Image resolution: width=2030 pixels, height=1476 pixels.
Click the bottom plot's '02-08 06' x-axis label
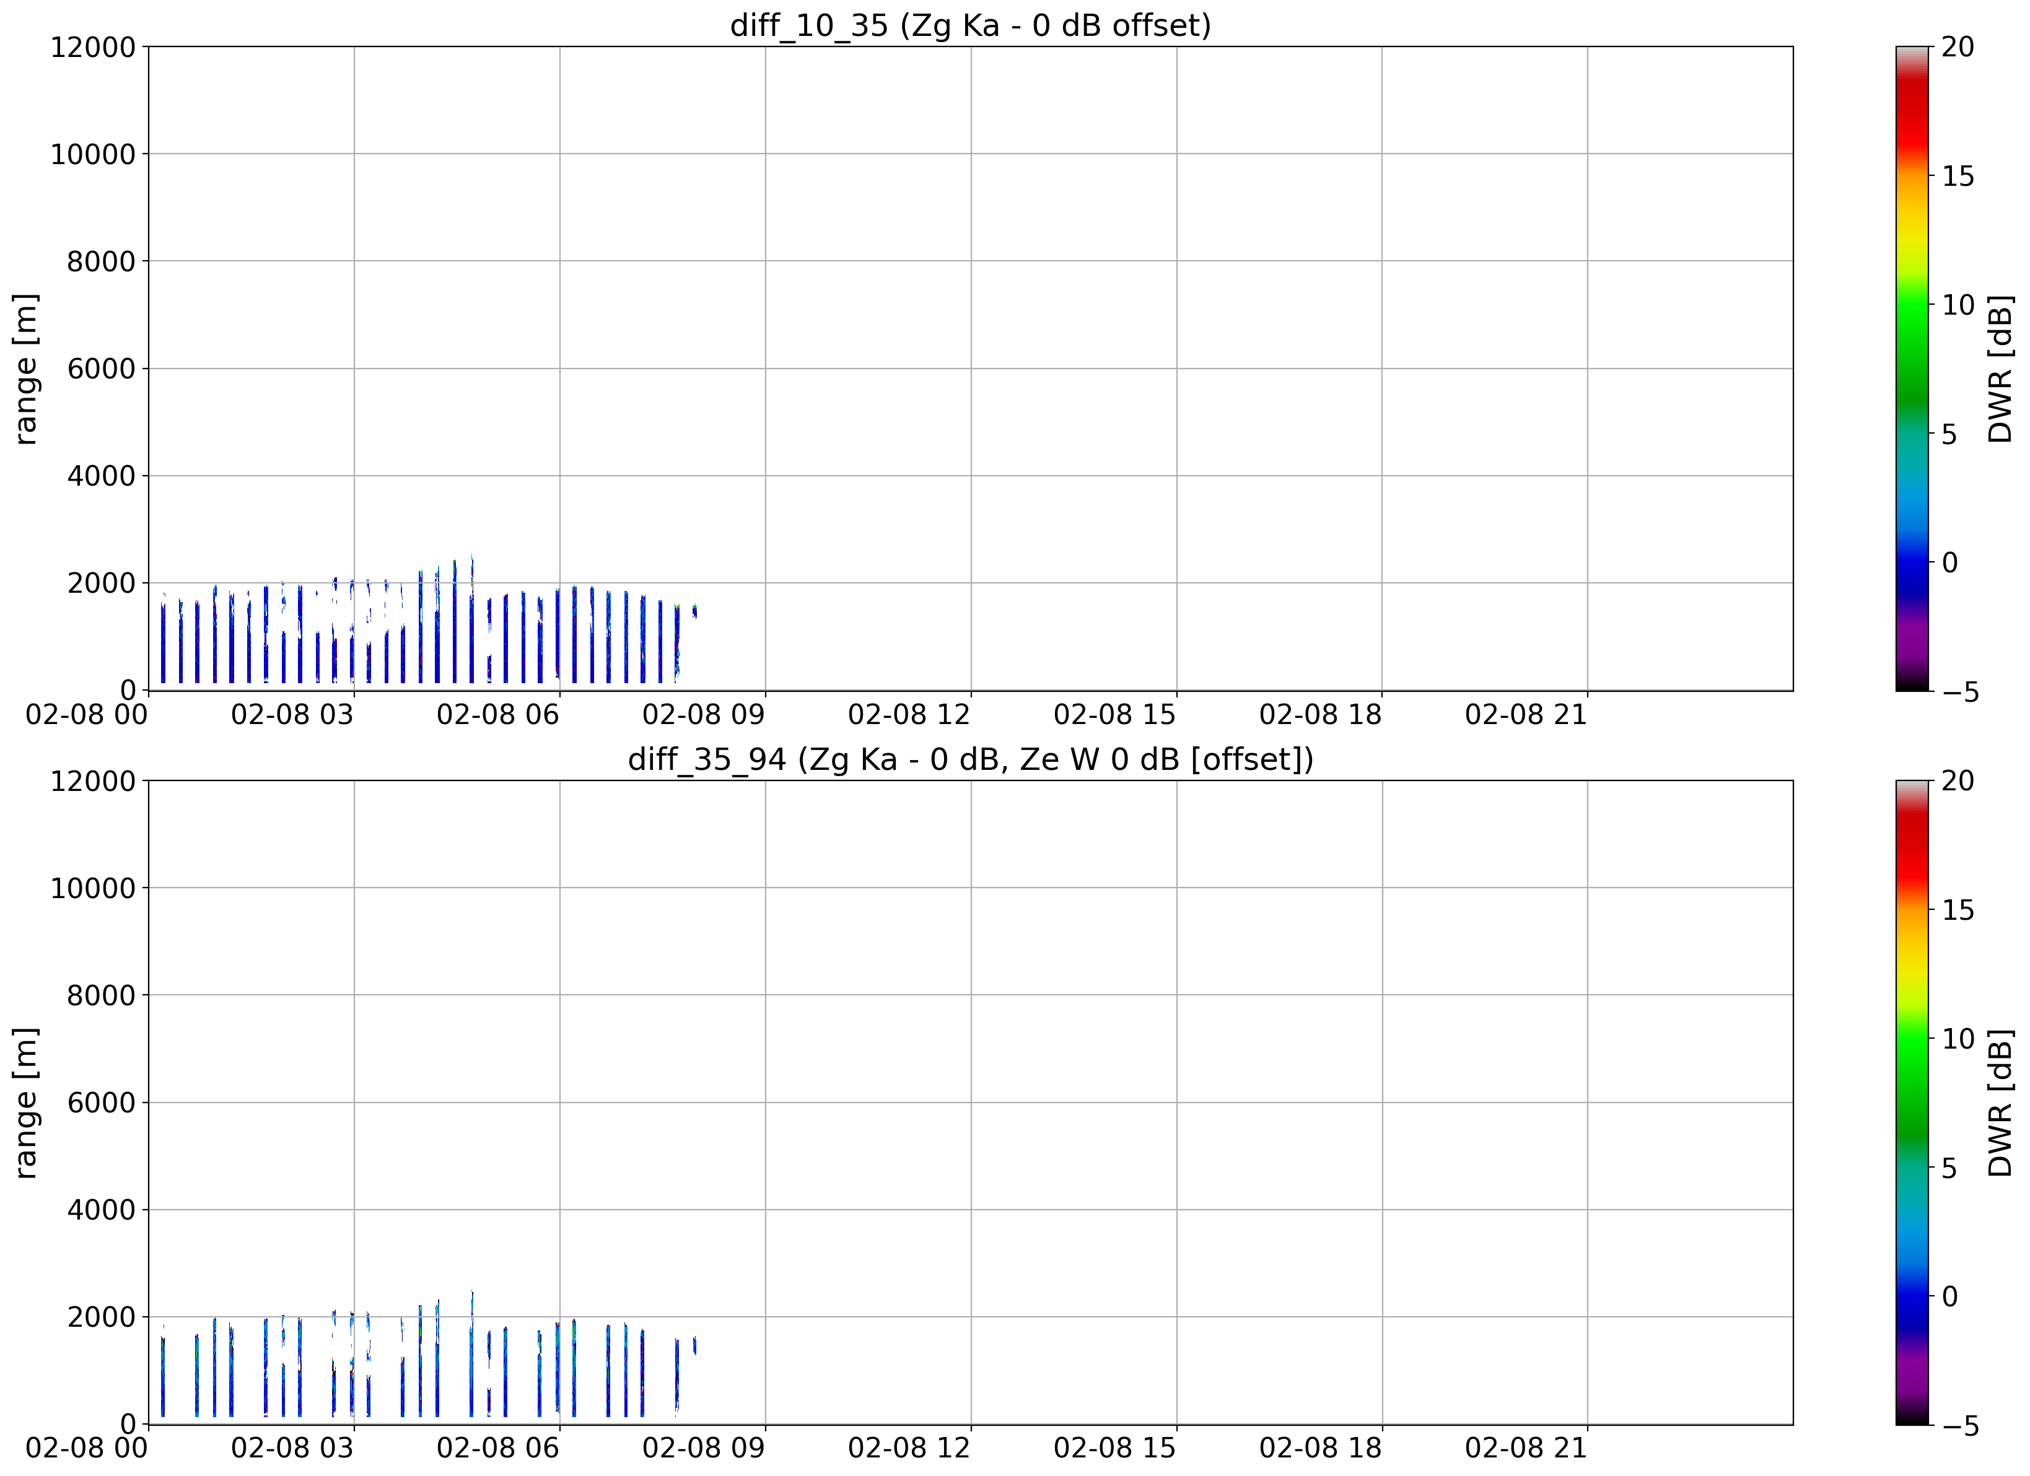pos(497,1448)
